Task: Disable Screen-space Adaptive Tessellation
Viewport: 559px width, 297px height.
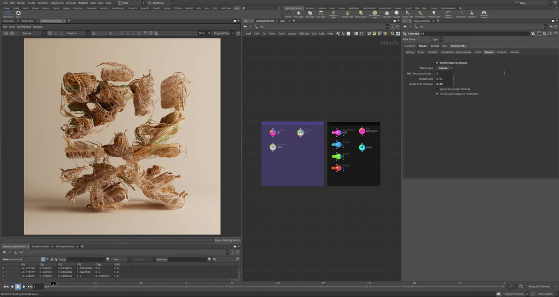Action: (x=437, y=94)
